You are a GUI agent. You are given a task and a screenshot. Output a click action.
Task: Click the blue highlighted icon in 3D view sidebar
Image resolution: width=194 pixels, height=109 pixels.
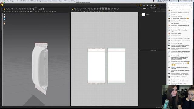5,19
